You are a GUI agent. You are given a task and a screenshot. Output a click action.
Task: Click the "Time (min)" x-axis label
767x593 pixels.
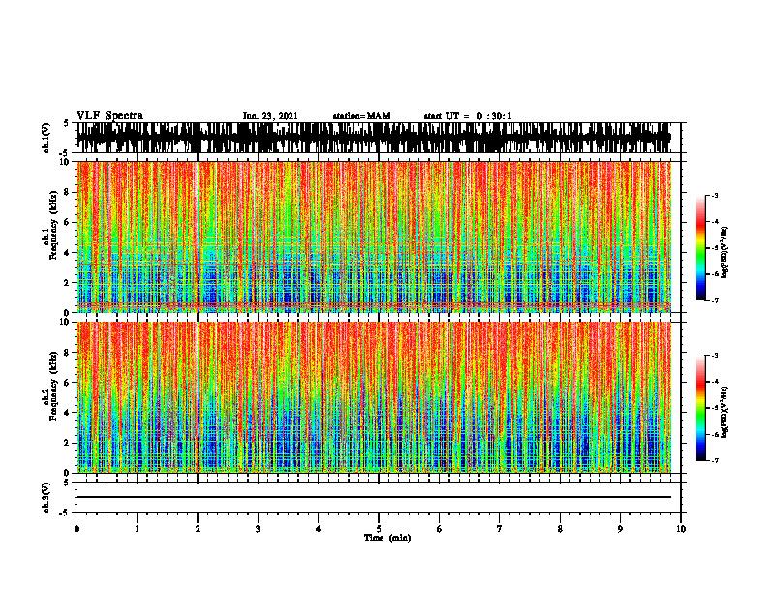point(387,538)
